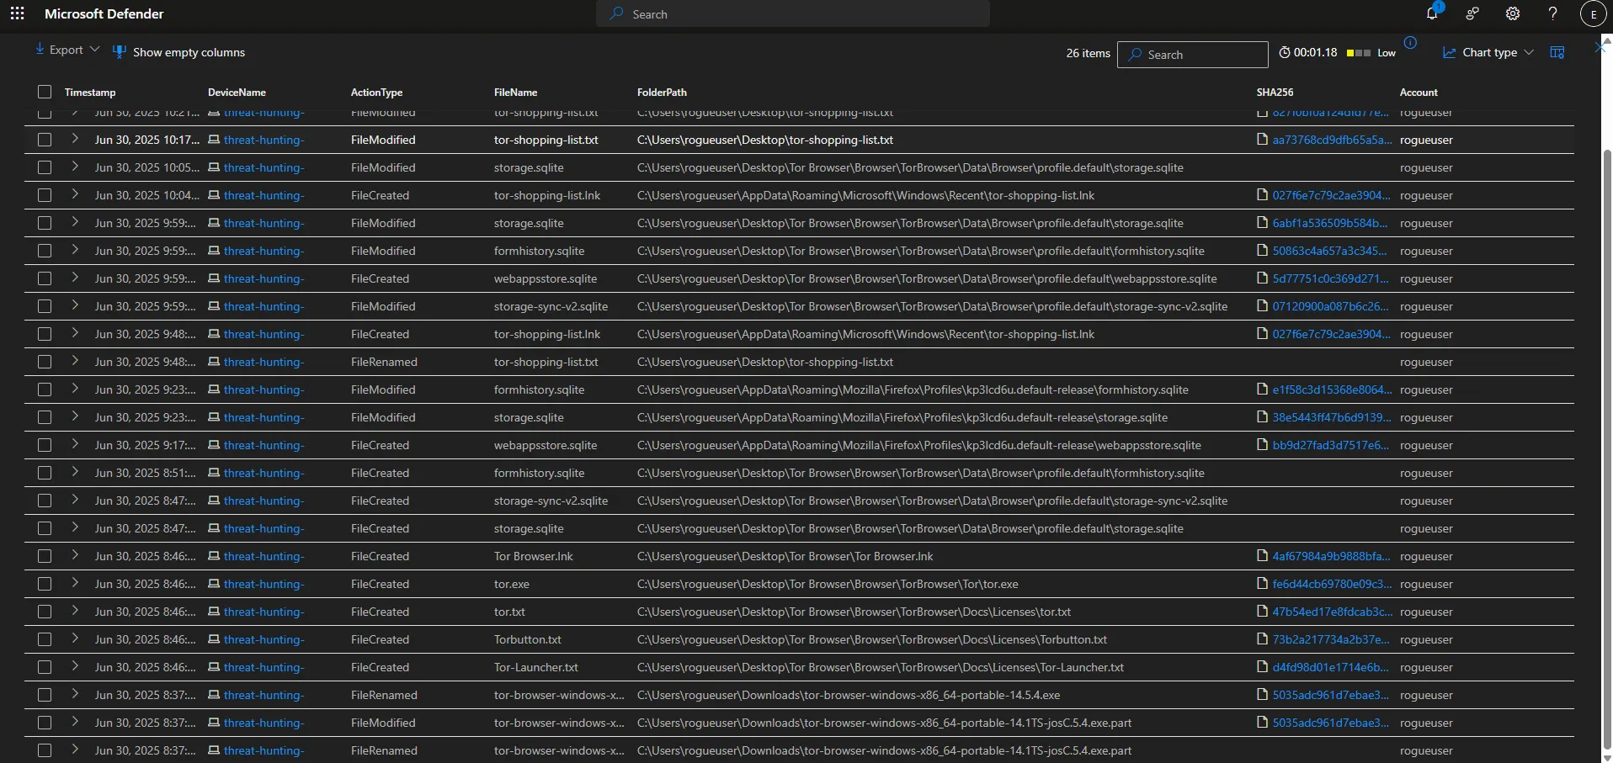Click the file icon beside hash bb9d27fad3d7517e6
The height and width of the screenshot is (763, 1613).
tap(1262, 445)
